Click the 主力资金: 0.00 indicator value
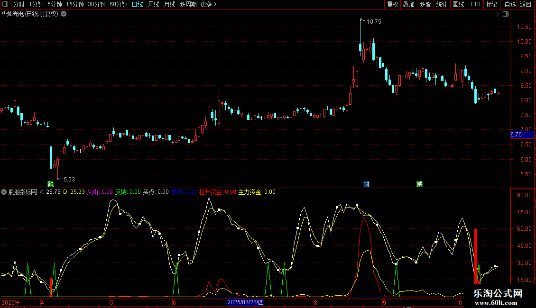 pos(257,192)
